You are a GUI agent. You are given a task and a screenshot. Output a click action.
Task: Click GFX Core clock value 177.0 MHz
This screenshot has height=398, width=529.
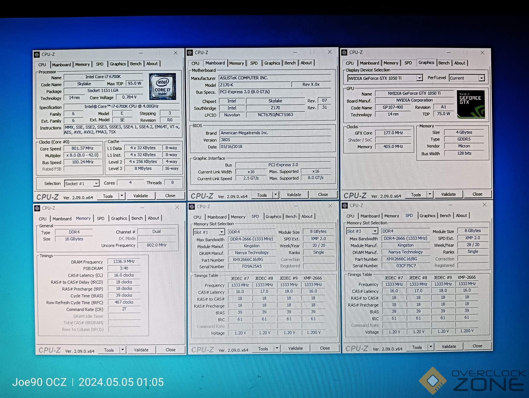[x=393, y=133]
